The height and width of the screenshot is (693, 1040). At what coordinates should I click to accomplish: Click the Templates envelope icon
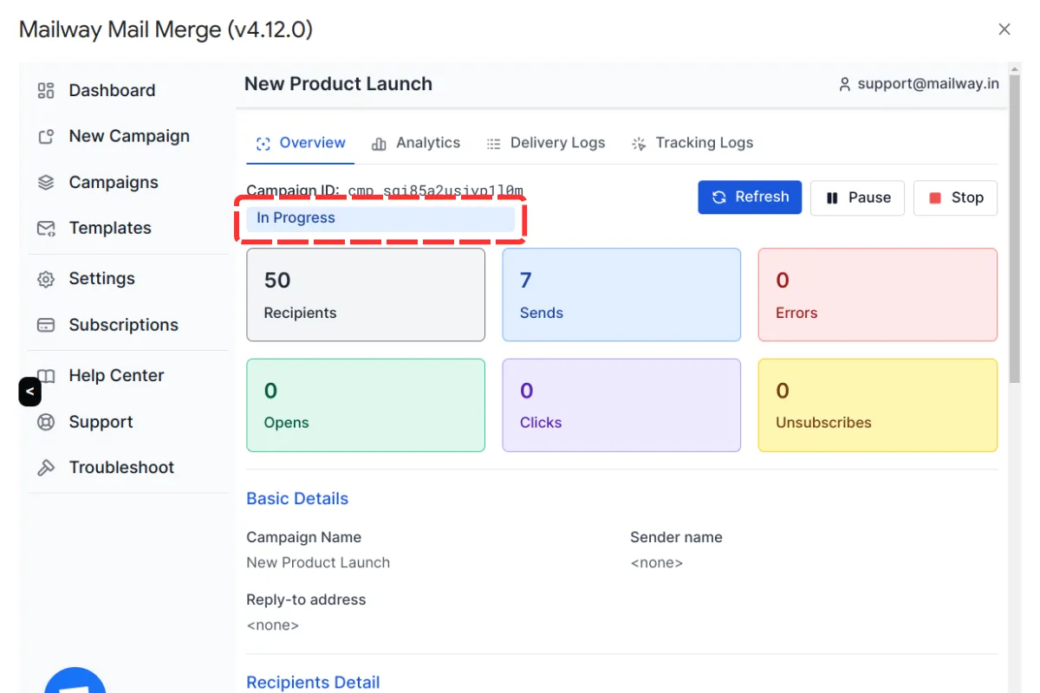click(46, 229)
